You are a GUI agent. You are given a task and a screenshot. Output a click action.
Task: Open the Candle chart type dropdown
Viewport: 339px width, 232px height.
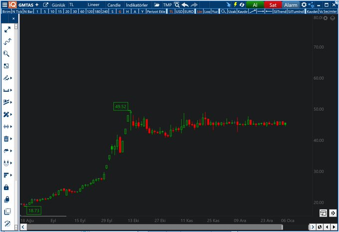click(114, 5)
